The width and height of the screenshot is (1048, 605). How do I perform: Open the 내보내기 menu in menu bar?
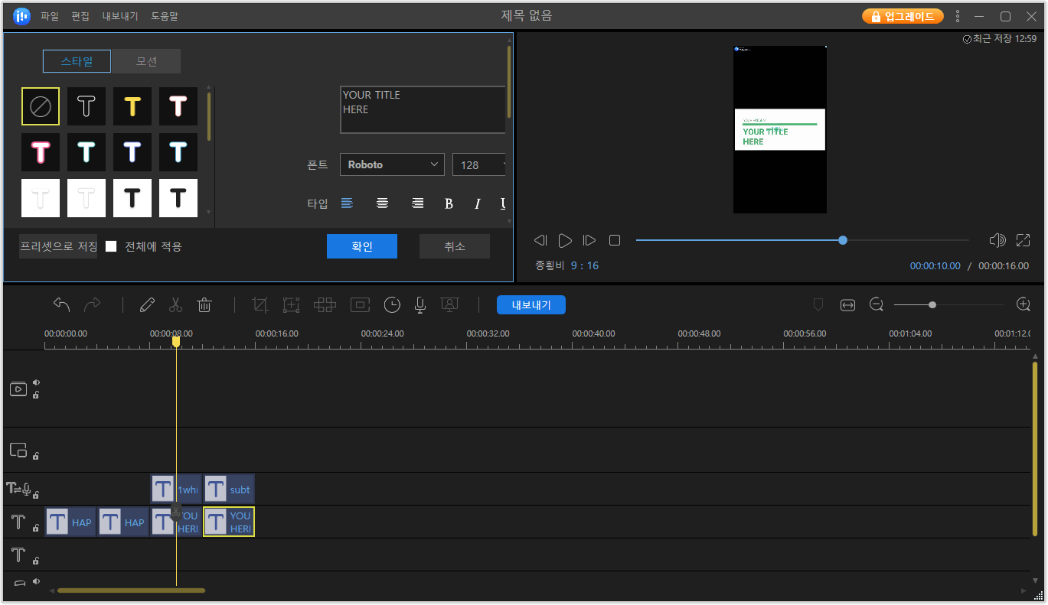[120, 16]
